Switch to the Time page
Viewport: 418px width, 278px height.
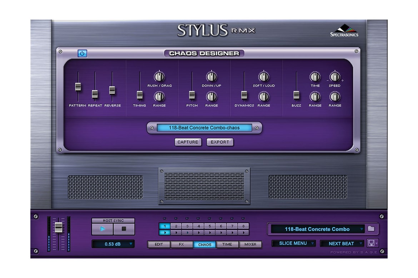(227, 244)
